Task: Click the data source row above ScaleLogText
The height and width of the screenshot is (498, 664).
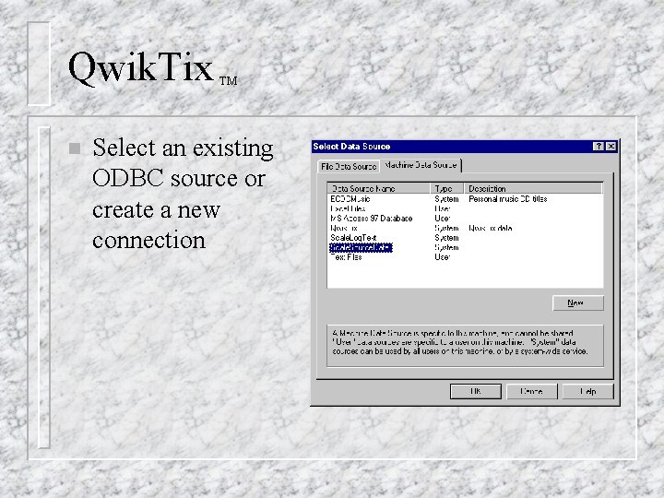Action: pyautogui.click(x=465, y=229)
